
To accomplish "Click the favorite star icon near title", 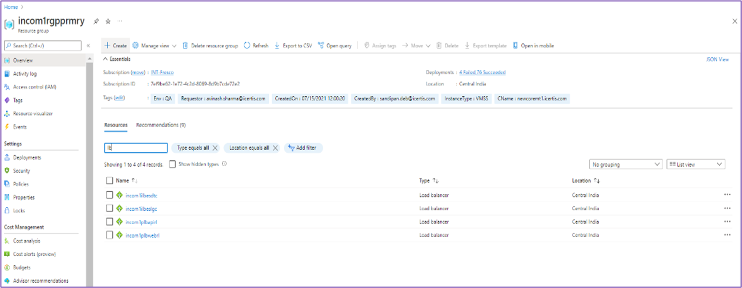I will click(x=108, y=21).
